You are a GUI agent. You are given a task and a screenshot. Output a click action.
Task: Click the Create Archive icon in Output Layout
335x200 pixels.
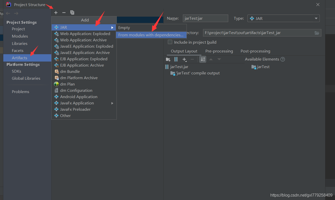[176, 59]
